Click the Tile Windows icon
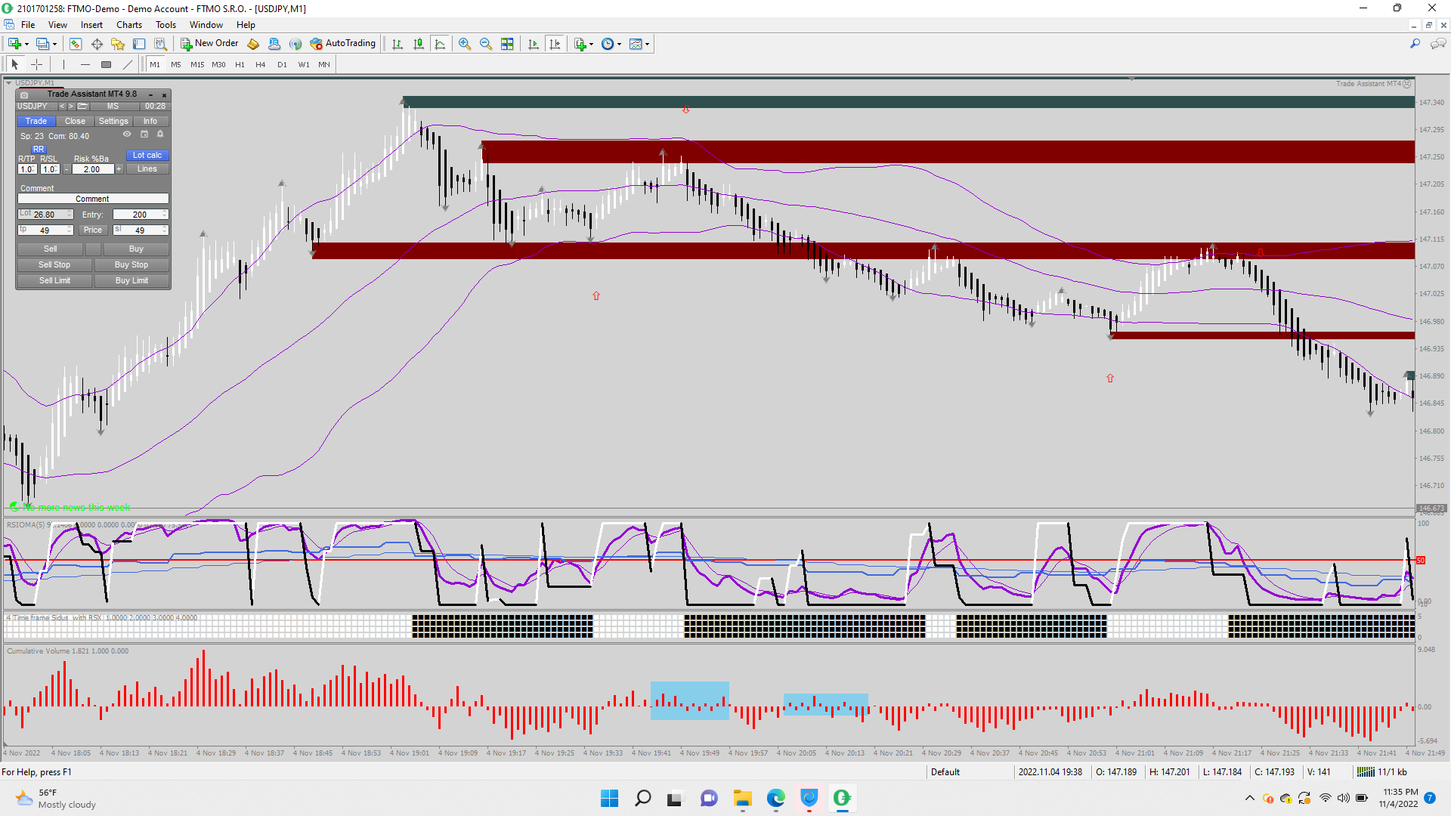Screen dimensions: 1451x816 (507, 44)
